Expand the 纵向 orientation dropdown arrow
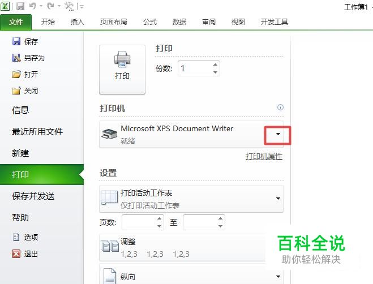Screen dimensions: 373x284 pyautogui.click(x=278, y=277)
